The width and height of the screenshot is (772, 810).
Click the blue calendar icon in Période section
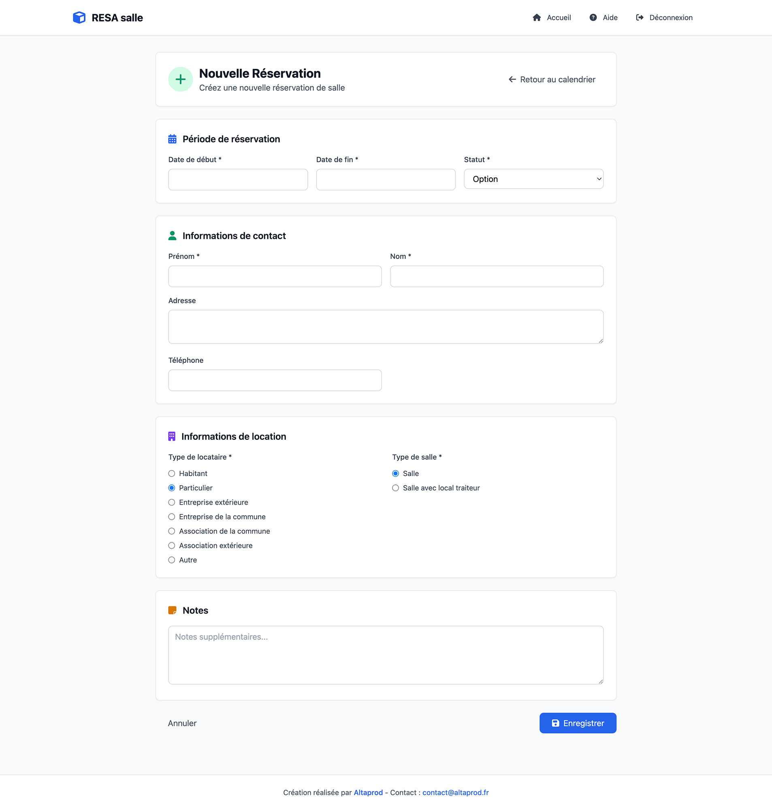pyautogui.click(x=172, y=139)
